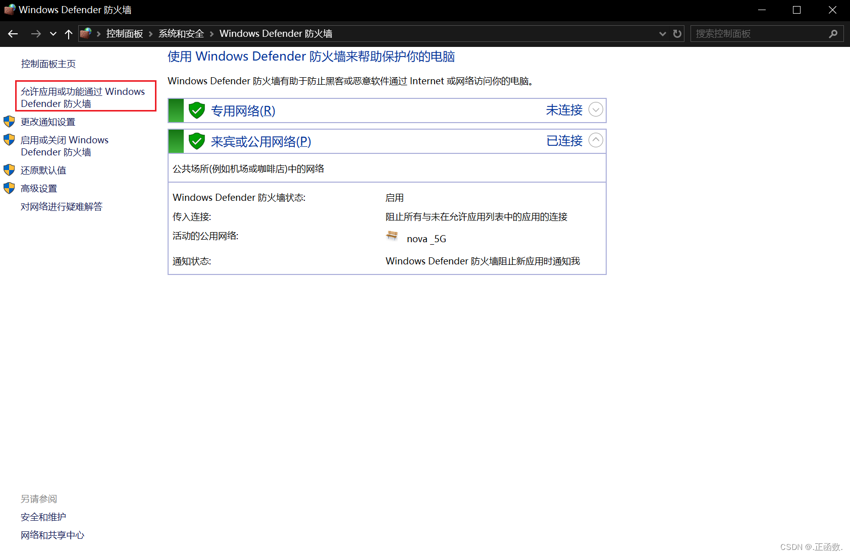Click the Windows Defender 防火墙 breadcrumb
Viewport: 850px width, 556px height.
276,34
